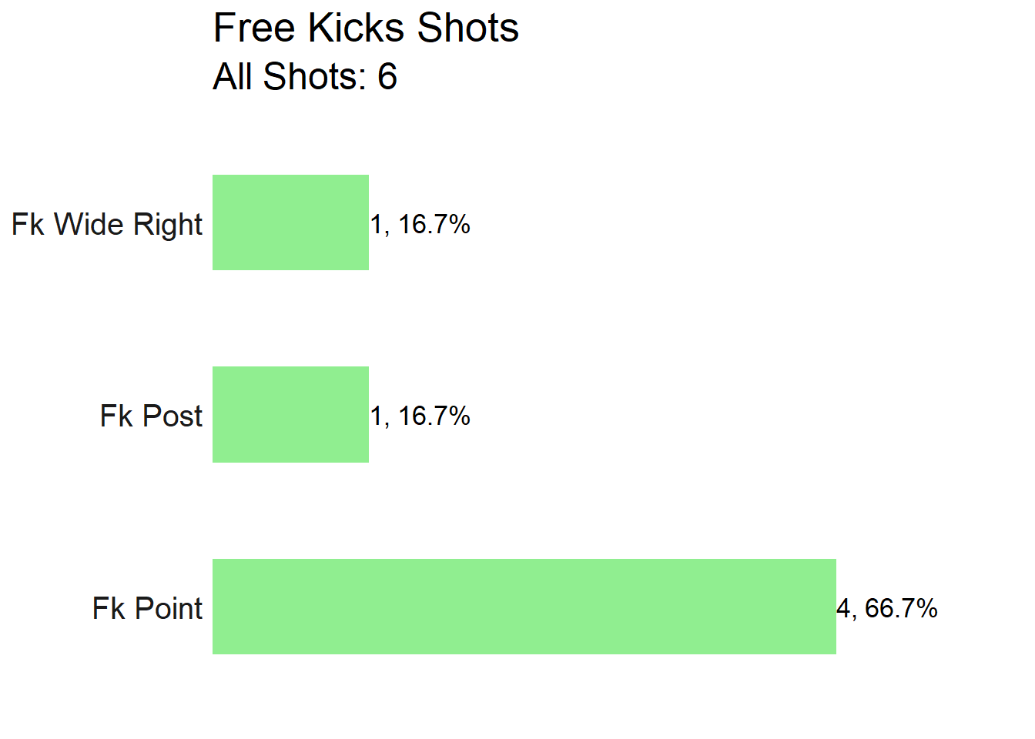Click '1, 16.7%' label beside Fk Wide Right
This screenshot has height=739, width=1035.
420,225
